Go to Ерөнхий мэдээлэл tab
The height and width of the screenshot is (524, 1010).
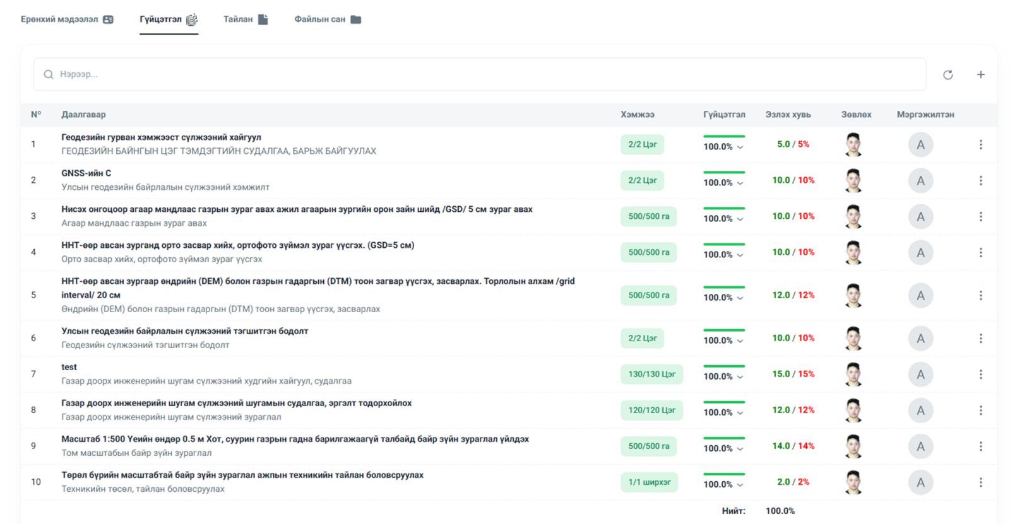click(66, 20)
